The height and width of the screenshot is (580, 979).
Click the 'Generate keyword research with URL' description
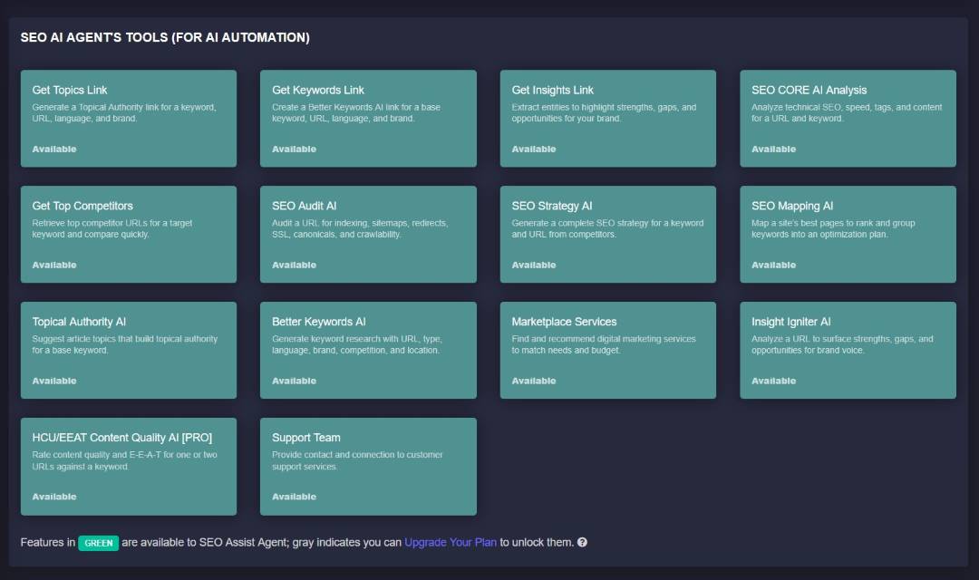tap(357, 344)
